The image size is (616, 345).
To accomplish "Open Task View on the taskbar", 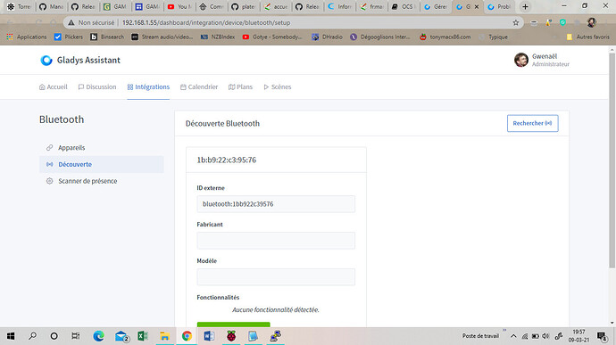I will coord(75,336).
